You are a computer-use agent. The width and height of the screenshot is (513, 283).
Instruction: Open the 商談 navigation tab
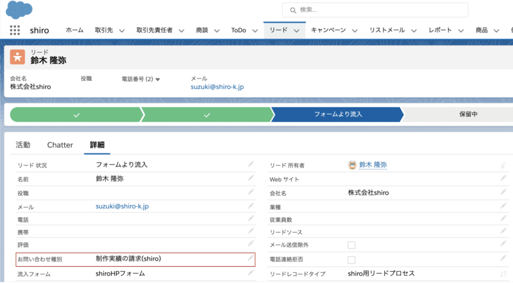[202, 30]
